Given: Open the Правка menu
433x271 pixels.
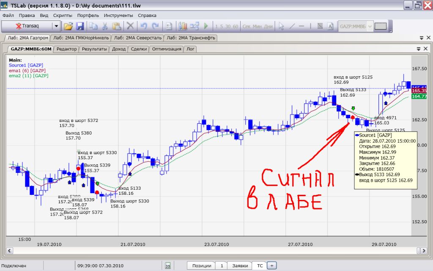Looking at the screenshot, I should [27, 16].
